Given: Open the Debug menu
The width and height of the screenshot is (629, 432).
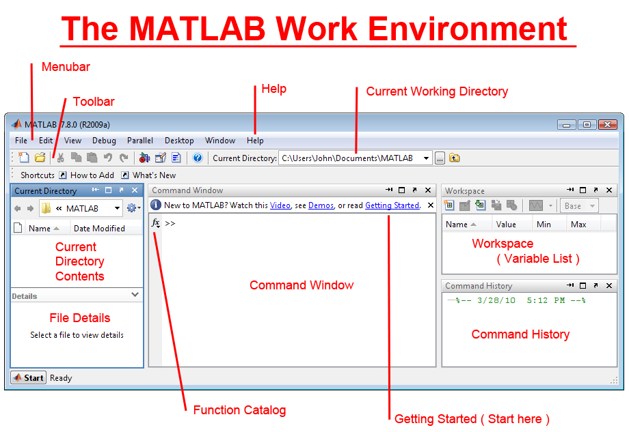Looking at the screenshot, I should click(104, 141).
